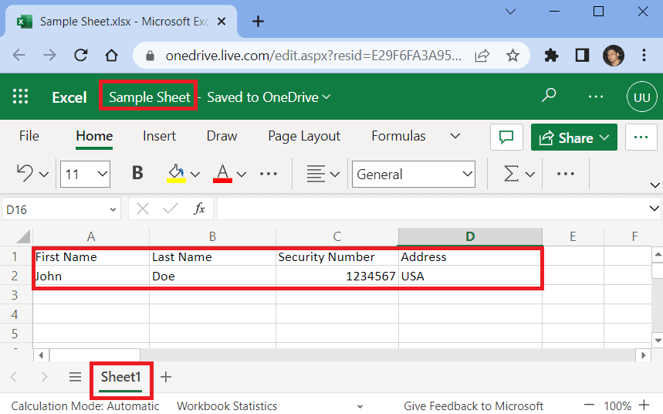
Task: Select column D header
Action: [470, 236]
